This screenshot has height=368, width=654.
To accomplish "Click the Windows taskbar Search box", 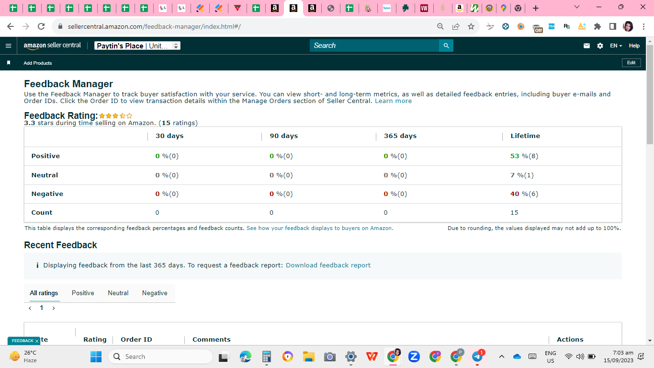I will pyautogui.click(x=160, y=356).
